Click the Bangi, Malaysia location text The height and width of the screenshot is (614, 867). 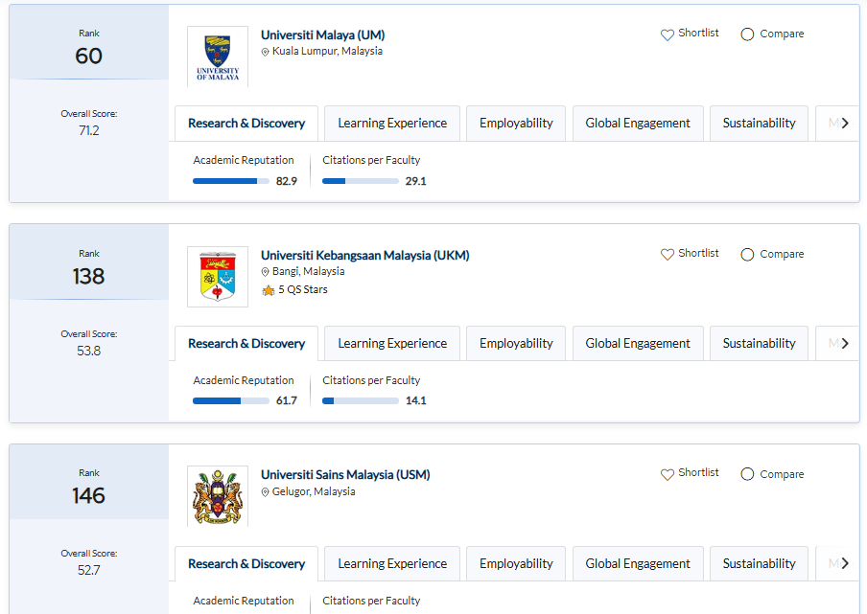tap(308, 271)
